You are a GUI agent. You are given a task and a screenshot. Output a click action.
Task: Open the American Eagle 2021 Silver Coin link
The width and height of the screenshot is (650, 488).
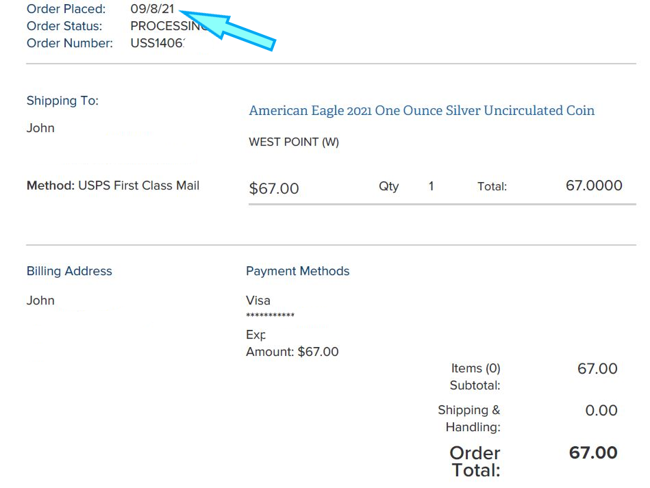coord(421,111)
